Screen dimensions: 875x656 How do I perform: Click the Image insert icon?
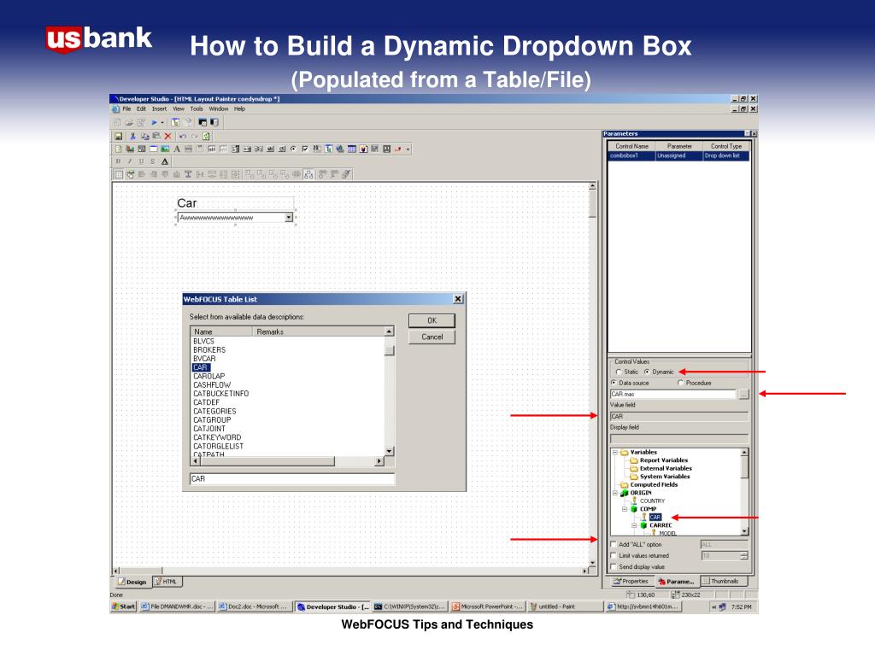point(165,149)
